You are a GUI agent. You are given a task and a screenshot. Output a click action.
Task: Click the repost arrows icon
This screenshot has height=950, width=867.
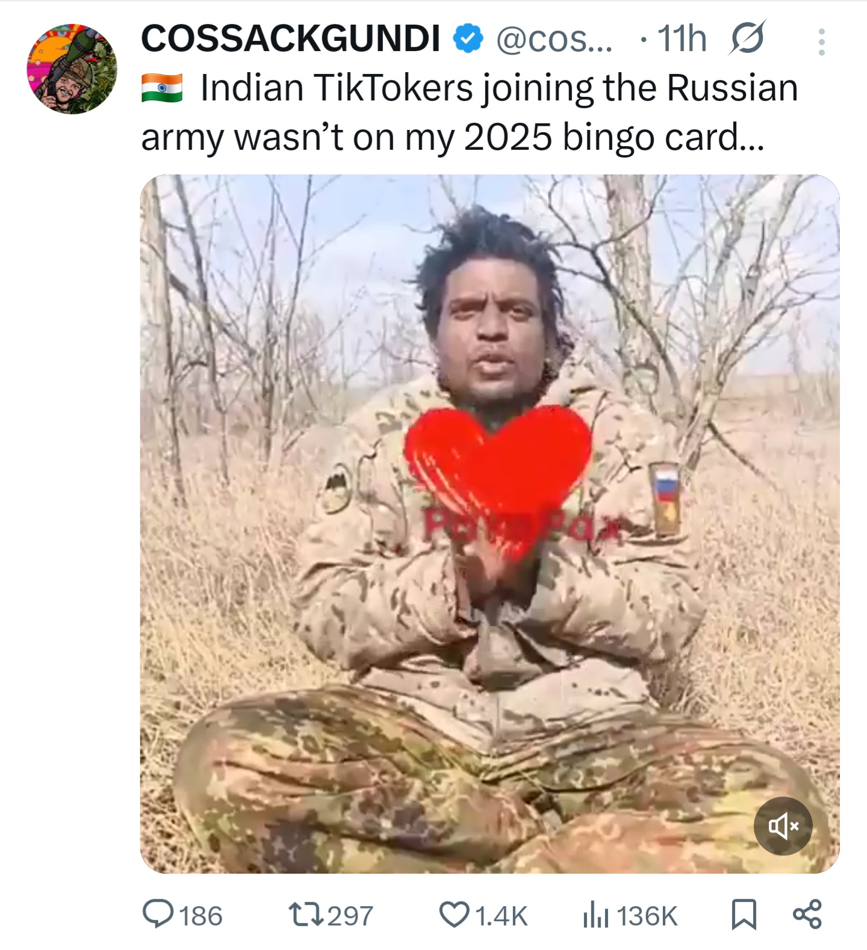306,915
